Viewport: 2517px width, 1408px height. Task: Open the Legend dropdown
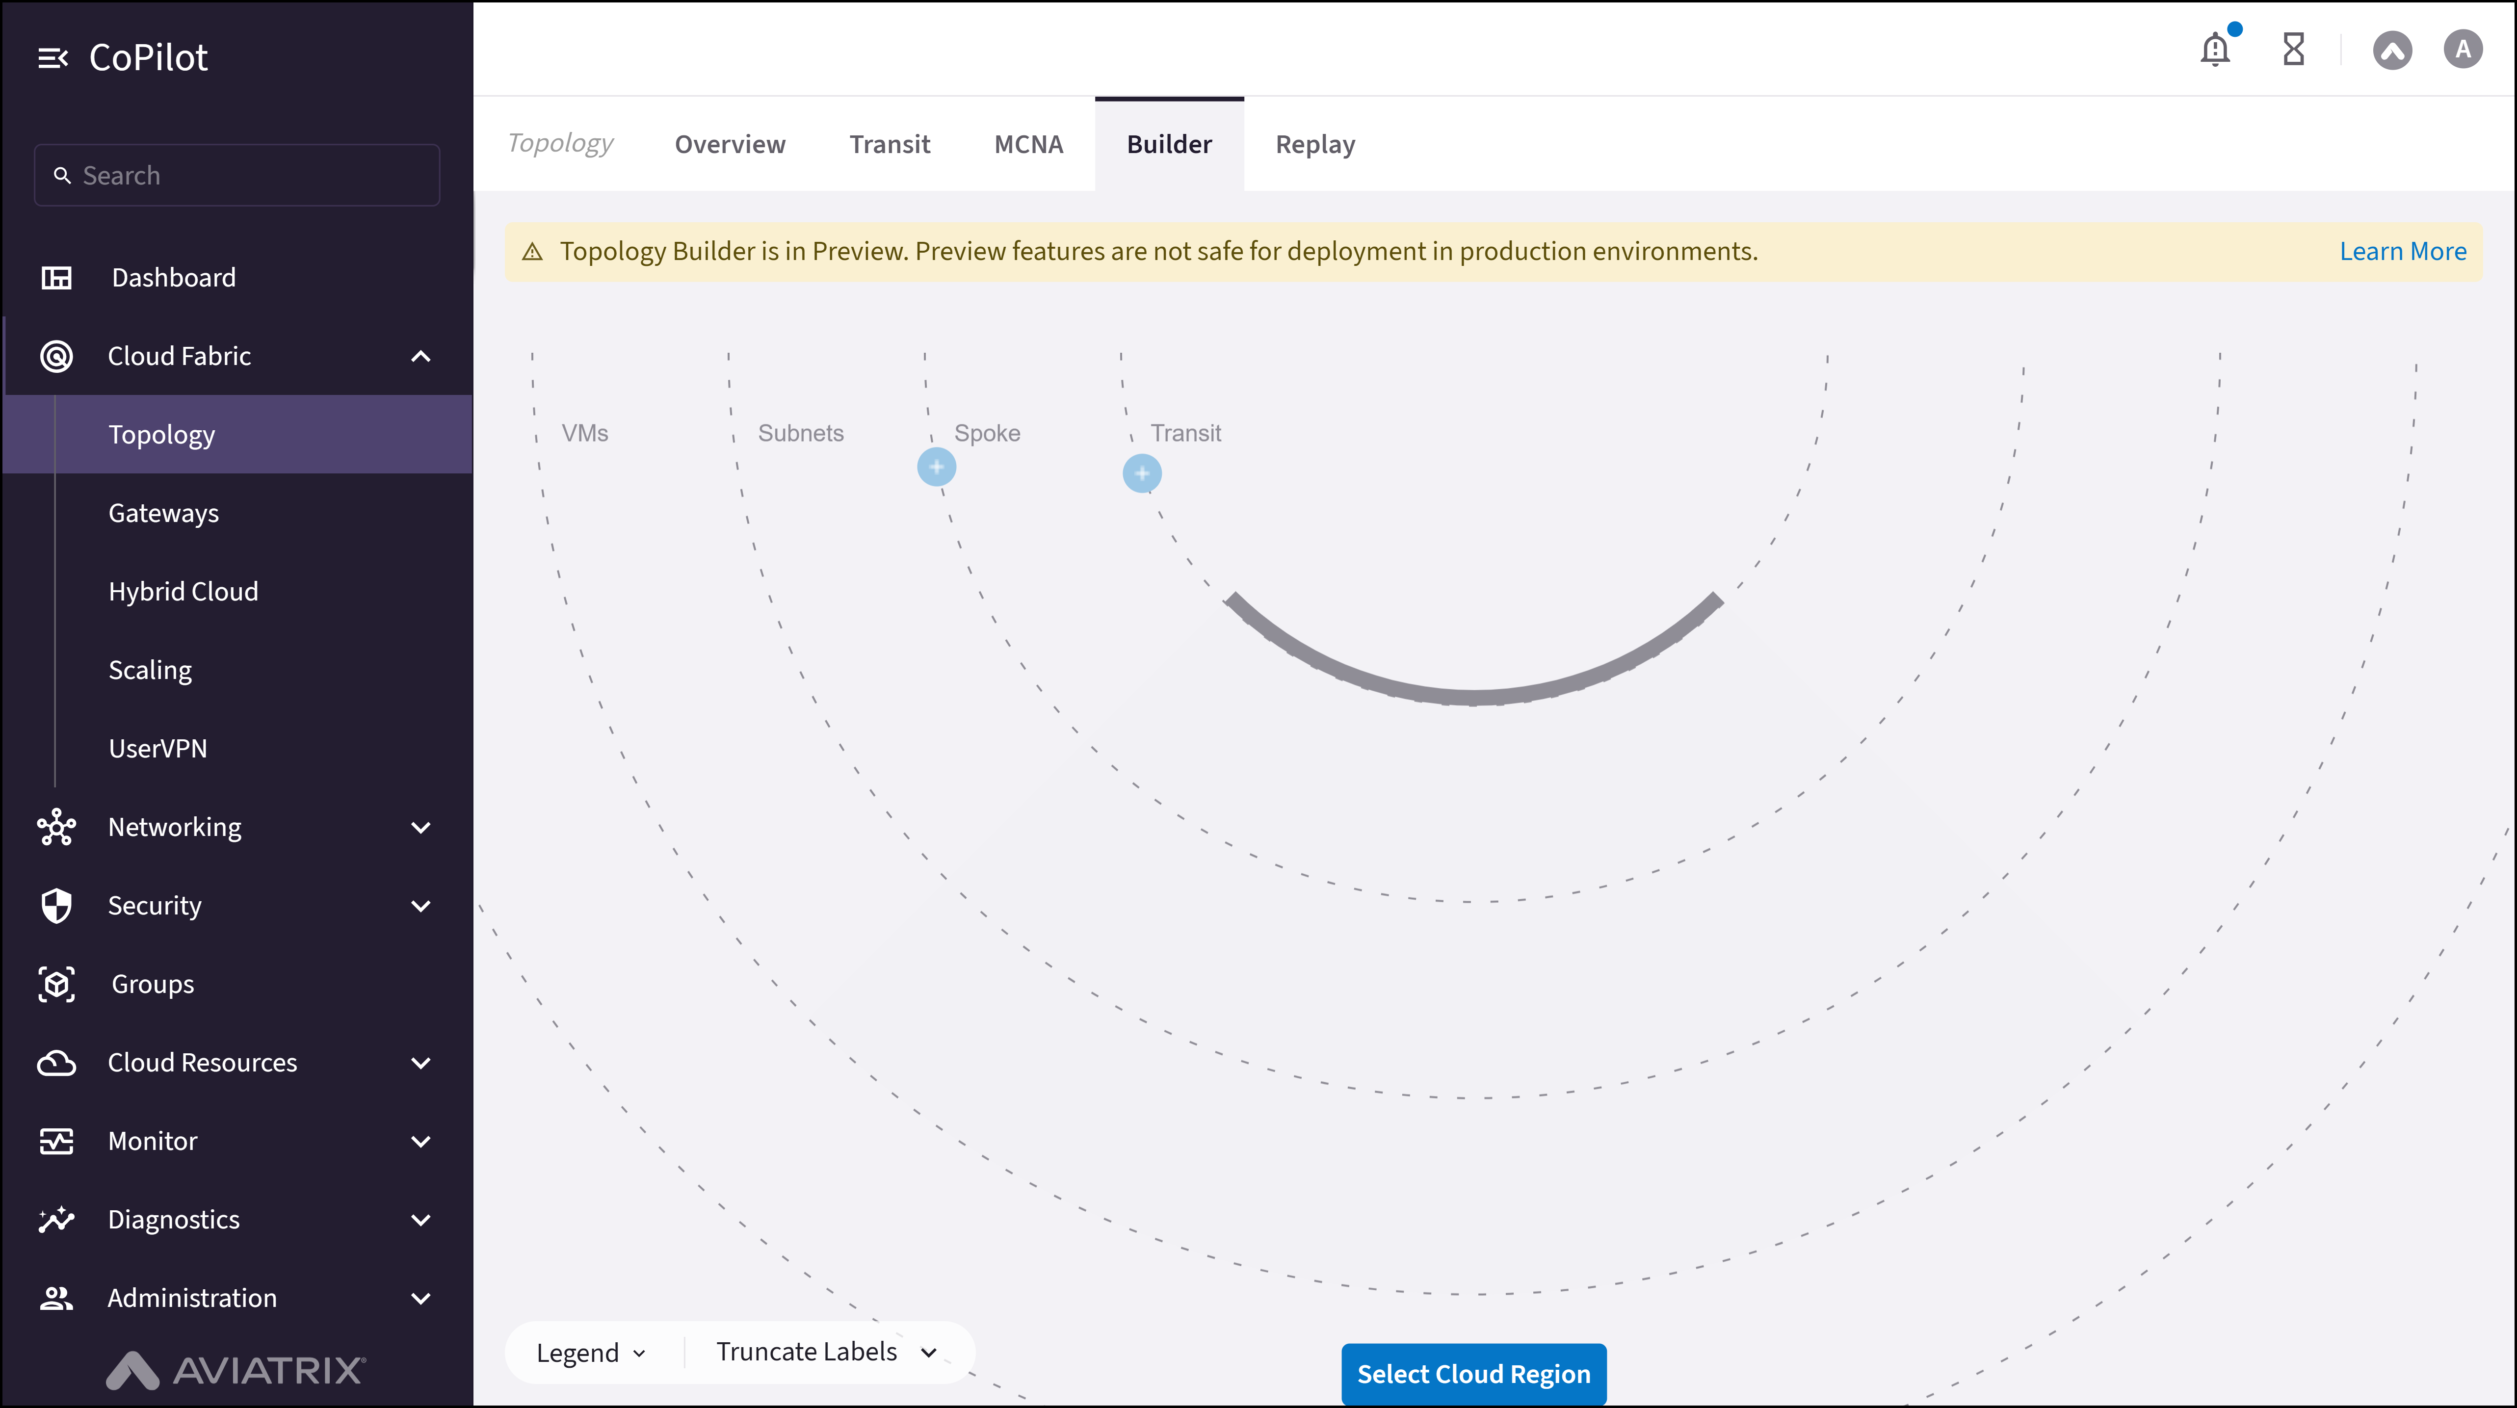(x=591, y=1352)
